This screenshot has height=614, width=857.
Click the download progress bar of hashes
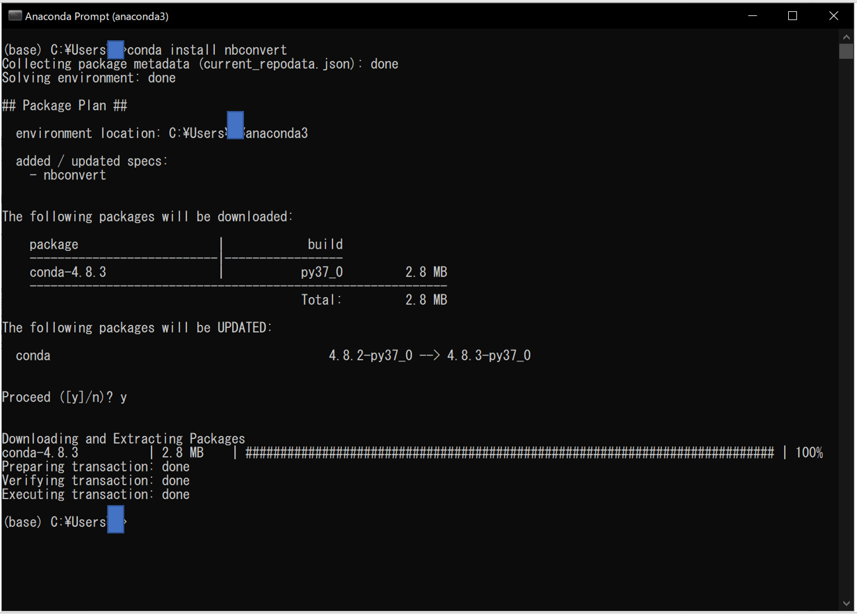(x=510, y=453)
